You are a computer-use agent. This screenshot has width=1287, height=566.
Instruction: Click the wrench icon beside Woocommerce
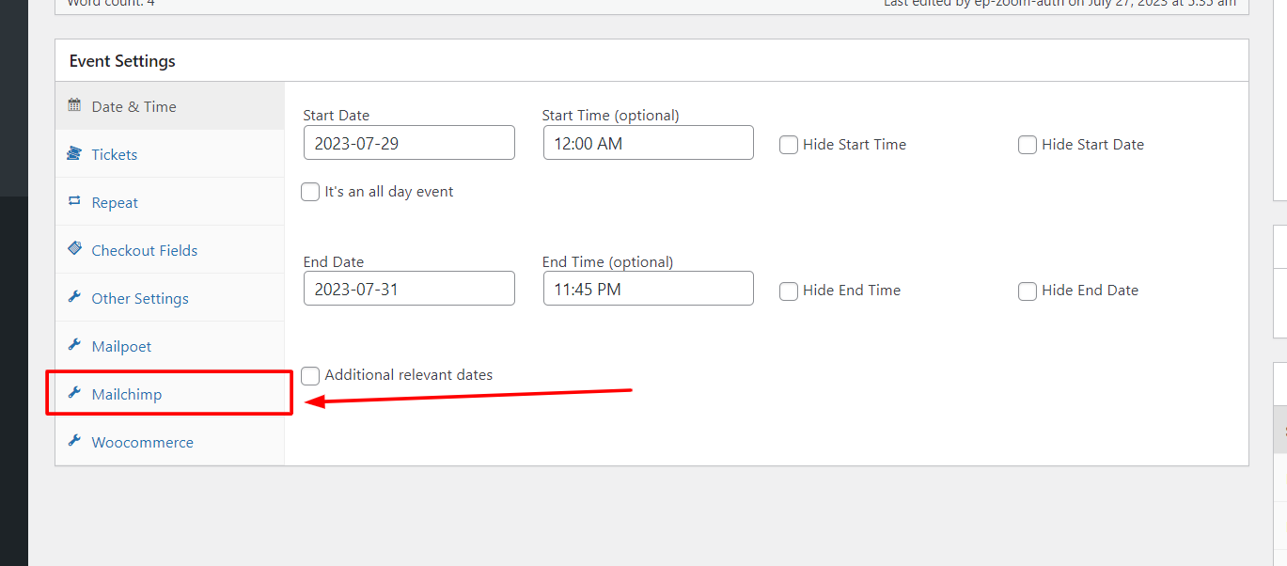pyautogui.click(x=74, y=441)
